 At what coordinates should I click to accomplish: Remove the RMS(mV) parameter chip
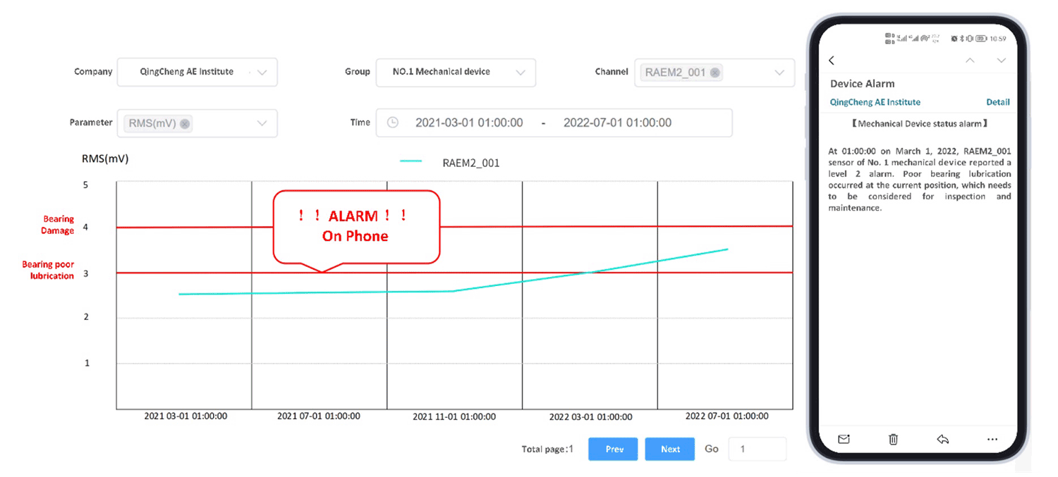pos(185,123)
